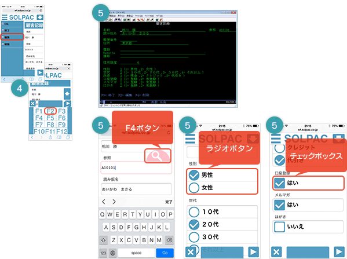Image resolution: width=347 pixels, height=259 pixels.
Task: Tap the red-circled F2 function key
Action: (50, 111)
